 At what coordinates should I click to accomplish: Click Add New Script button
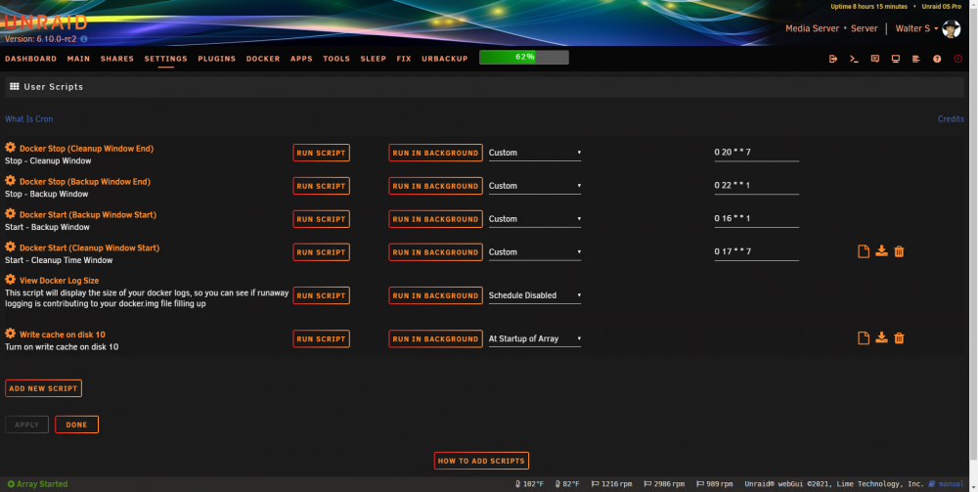pyautogui.click(x=43, y=388)
